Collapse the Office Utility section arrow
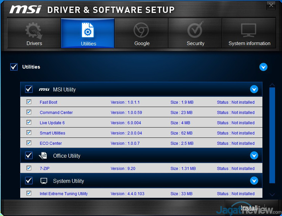The height and width of the screenshot is (216, 282). pos(254,155)
